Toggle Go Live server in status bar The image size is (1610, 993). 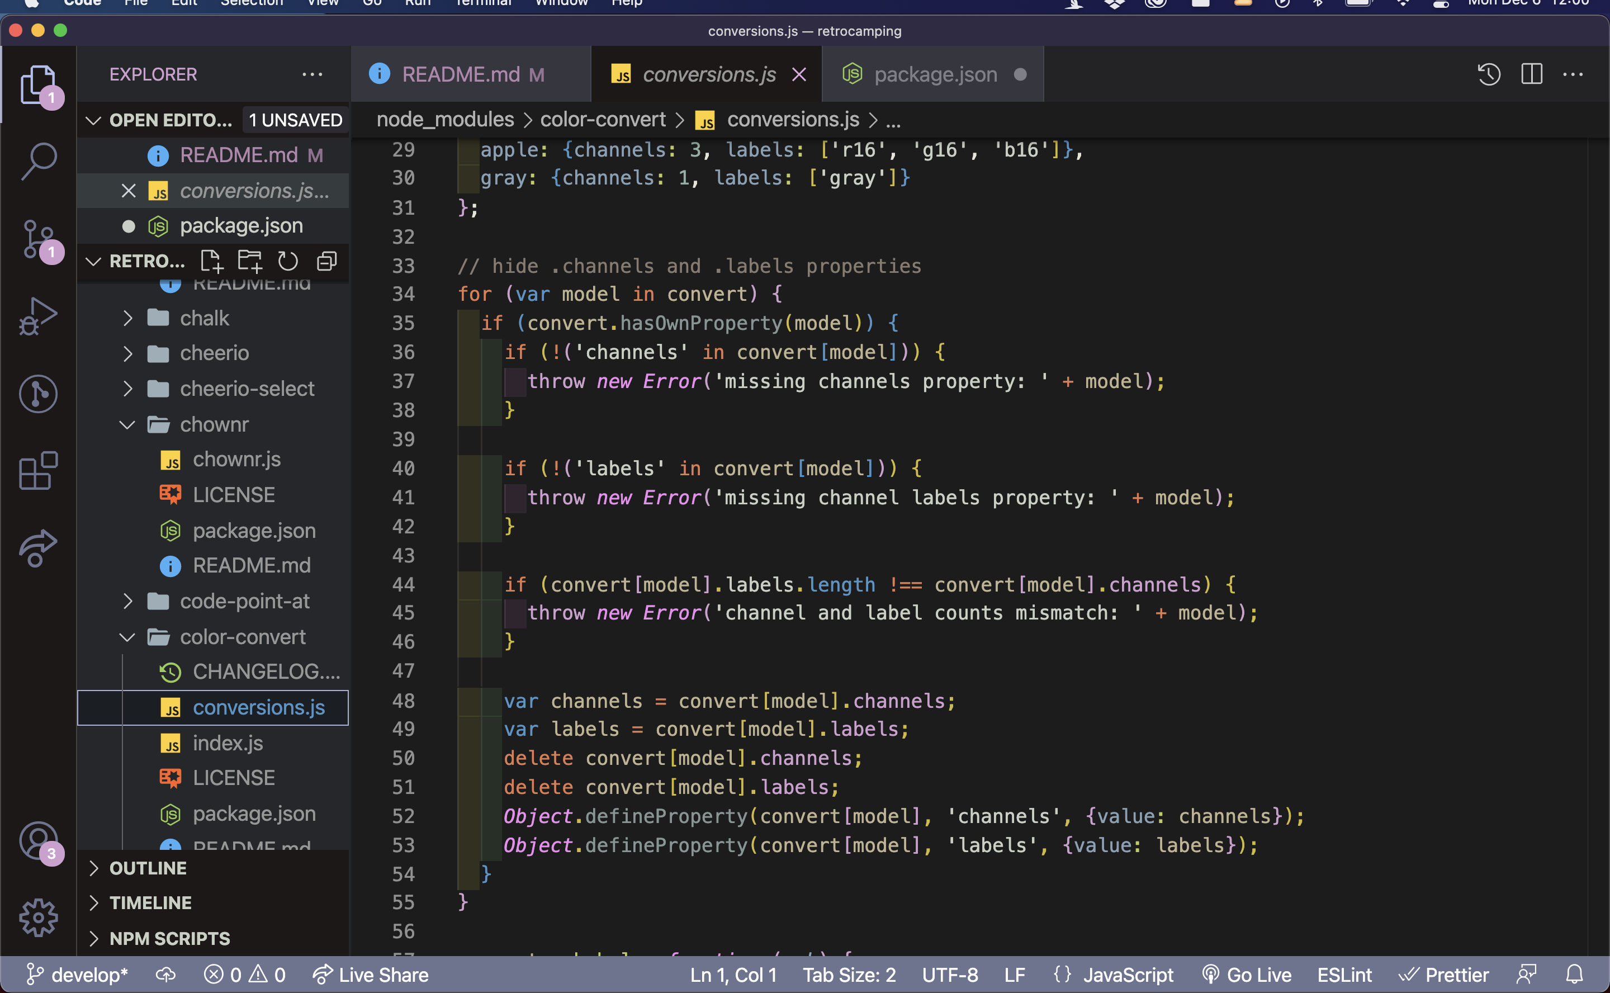point(1247,975)
